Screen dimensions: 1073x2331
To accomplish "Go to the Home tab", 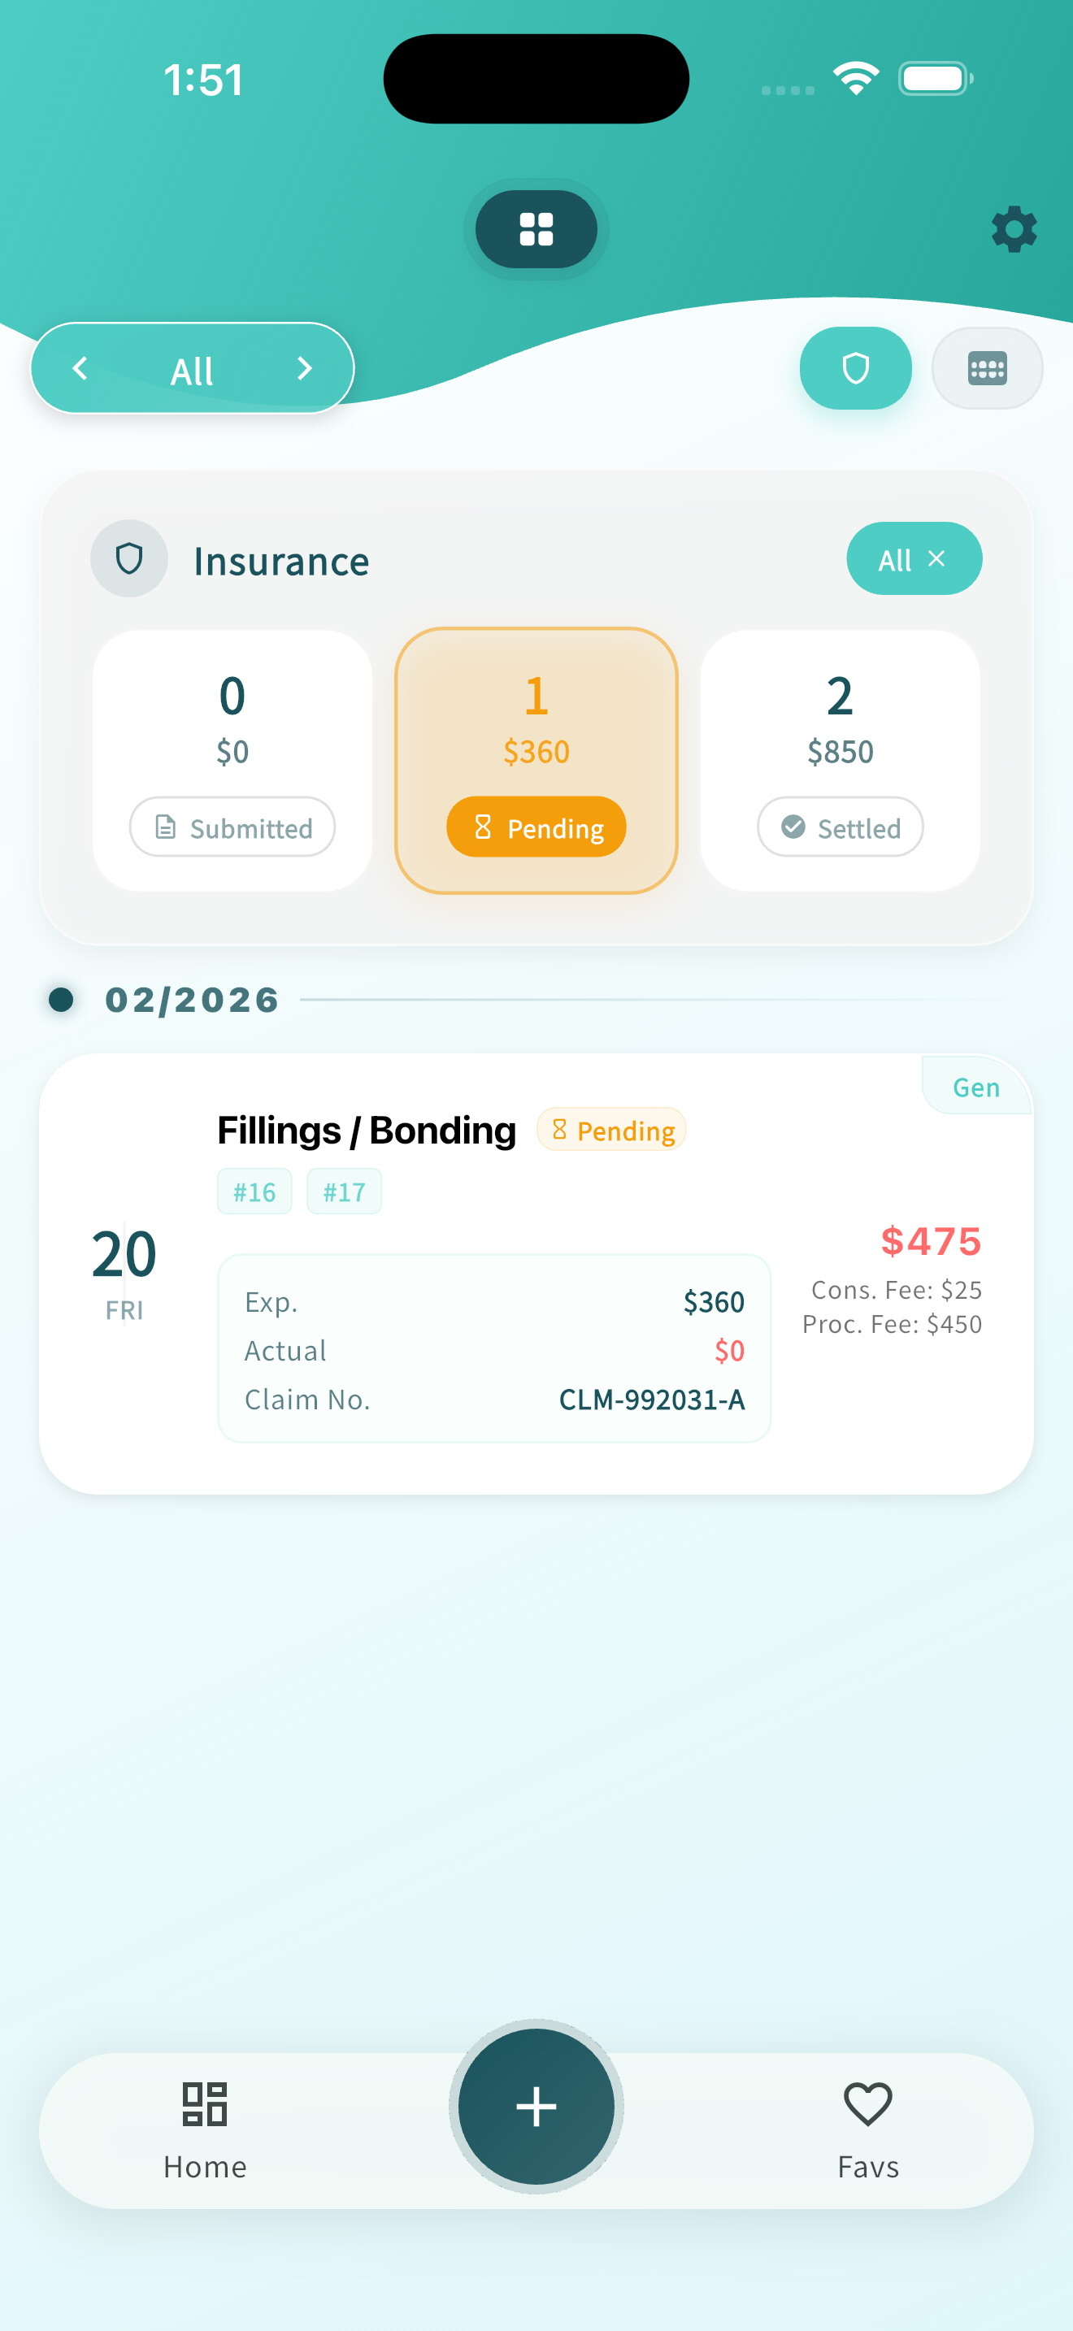I will click(x=206, y=2129).
